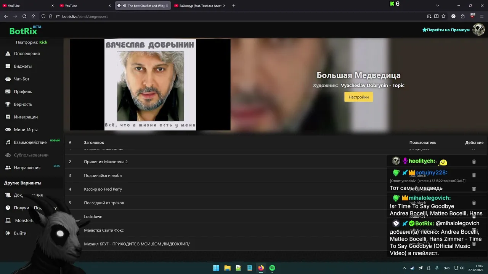Click the Vyacheslav Dobrynin video thumbnail
Viewport: 488px width, 274px height.
point(150,84)
